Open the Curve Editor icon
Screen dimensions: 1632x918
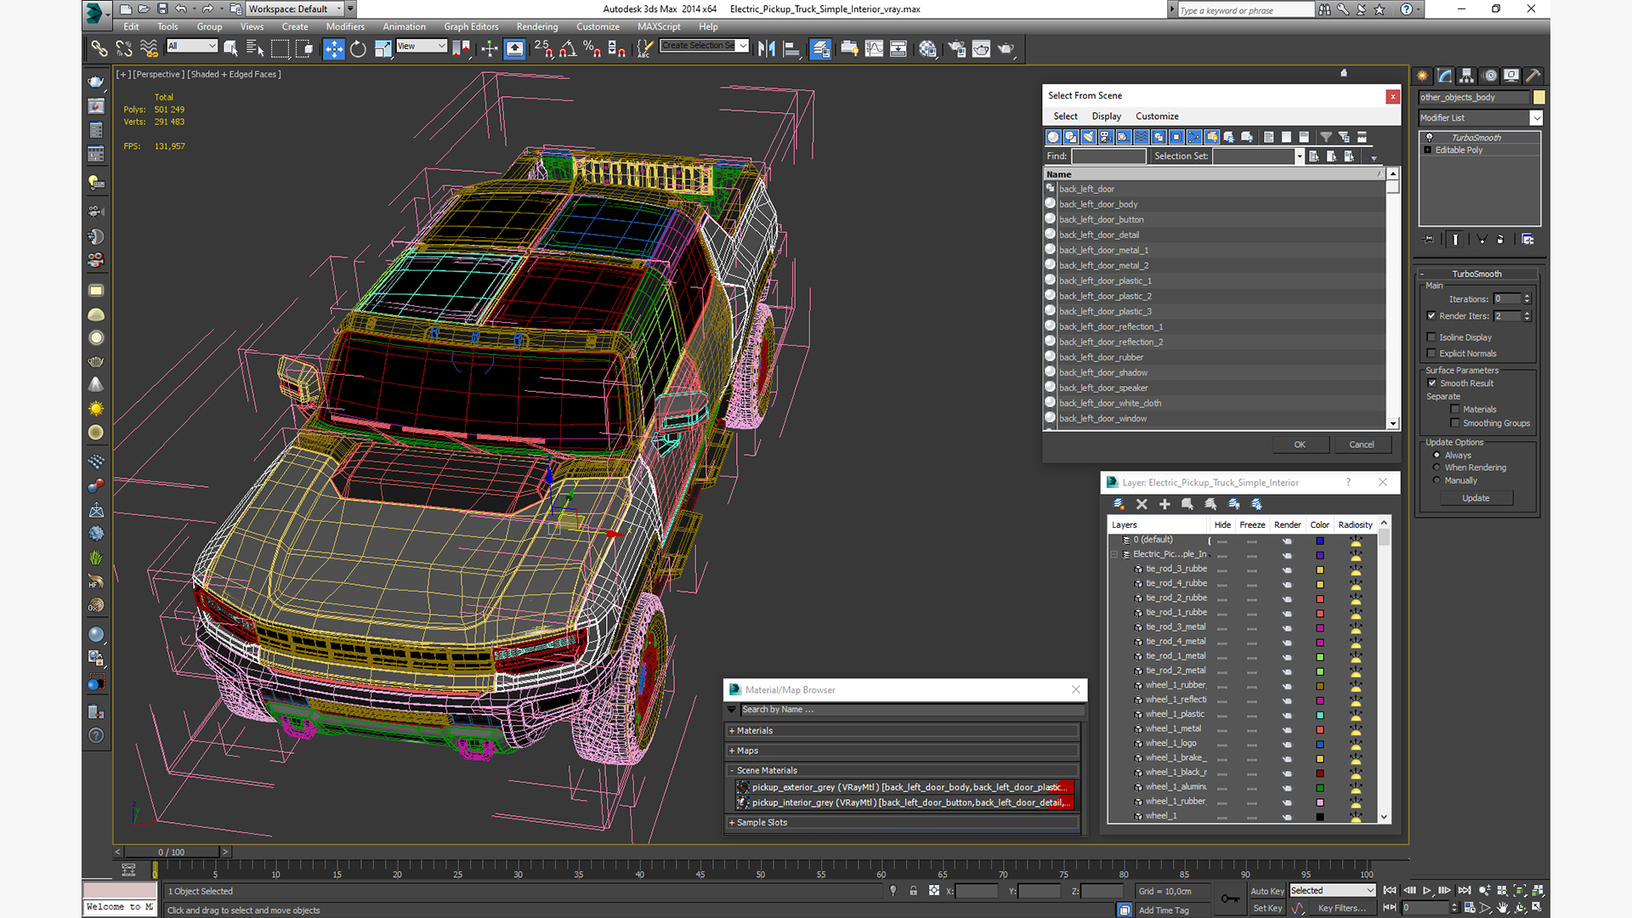click(874, 48)
